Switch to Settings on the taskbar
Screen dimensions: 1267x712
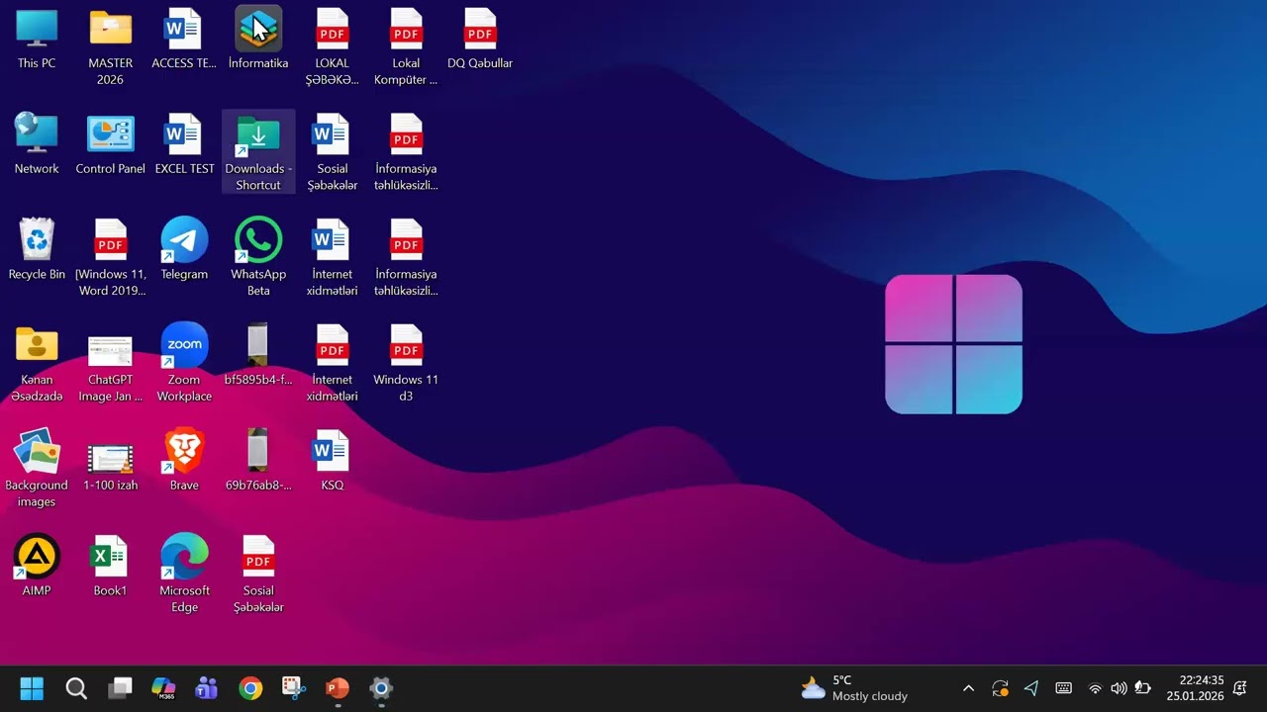pyautogui.click(x=381, y=688)
